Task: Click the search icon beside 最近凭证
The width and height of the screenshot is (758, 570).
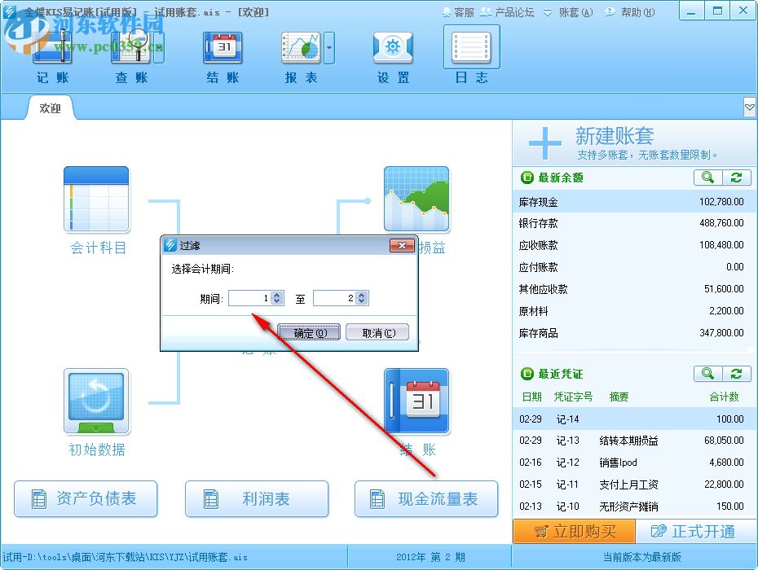Action: [707, 374]
